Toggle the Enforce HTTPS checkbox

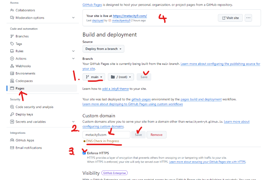click(84, 153)
